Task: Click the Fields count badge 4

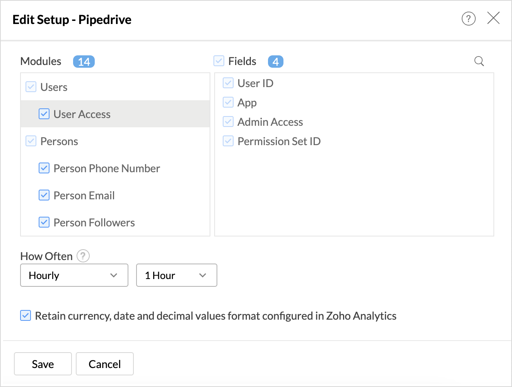Action: tap(276, 62)
